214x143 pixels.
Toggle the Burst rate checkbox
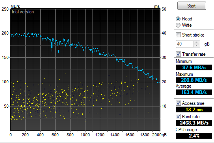point(178,116)
